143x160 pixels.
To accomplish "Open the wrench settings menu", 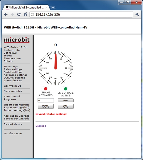I will [x=137, y=14].
